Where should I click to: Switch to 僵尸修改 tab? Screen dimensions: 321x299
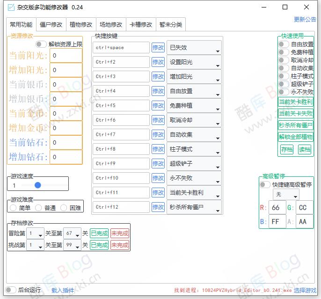click(x=51, y=24)
